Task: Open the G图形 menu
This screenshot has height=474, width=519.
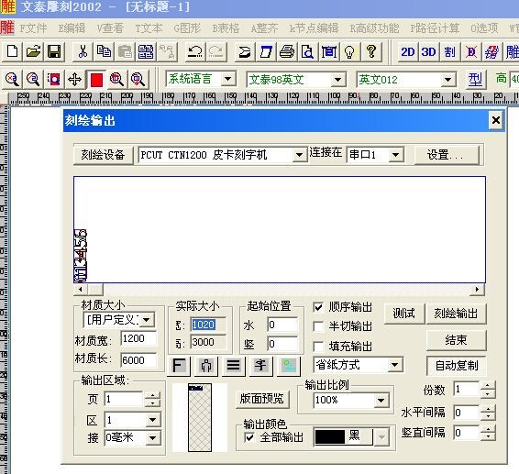Action: point(187,28)
